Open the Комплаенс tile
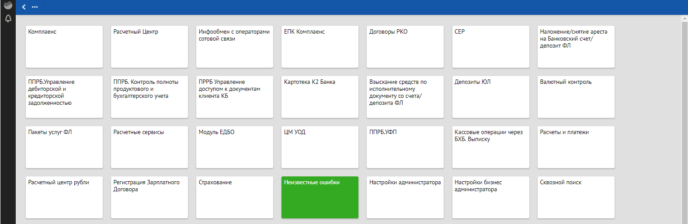This screenshot has height=224, width=688. click(64, 47)
